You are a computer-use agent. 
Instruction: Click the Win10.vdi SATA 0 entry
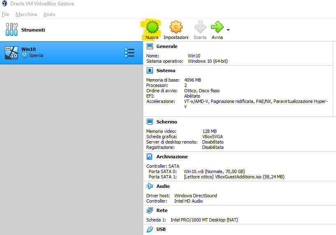(x=214, y=171)
